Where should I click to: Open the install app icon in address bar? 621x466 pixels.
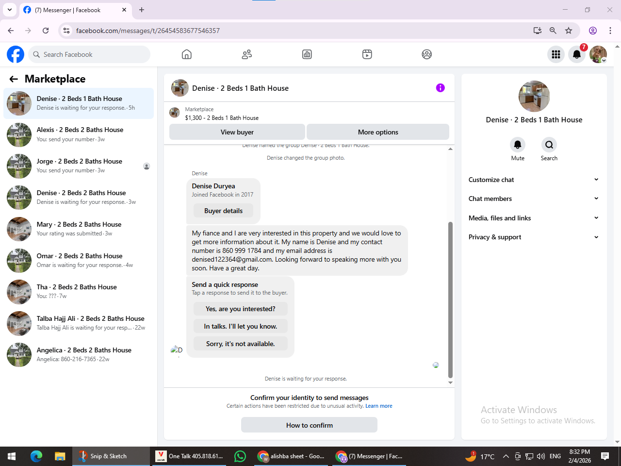pyautogui.click(x=538, y=31)
